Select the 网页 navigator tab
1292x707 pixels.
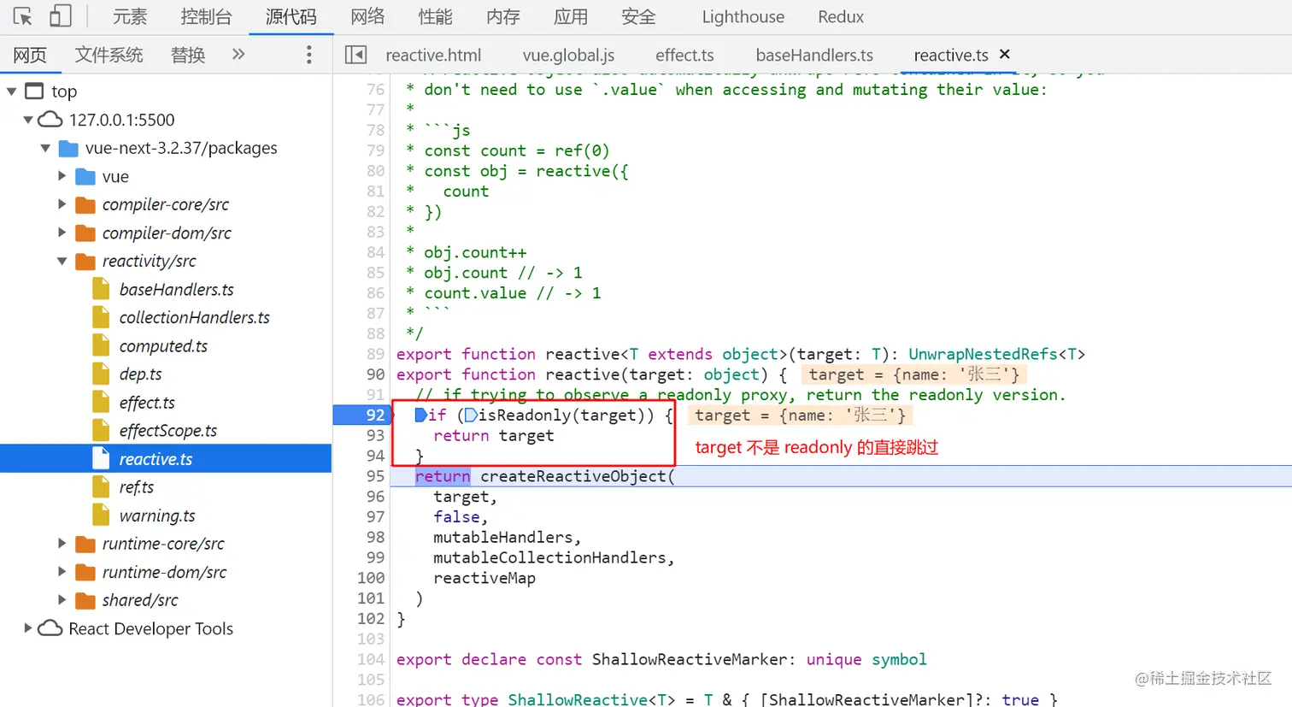[30, 55]
